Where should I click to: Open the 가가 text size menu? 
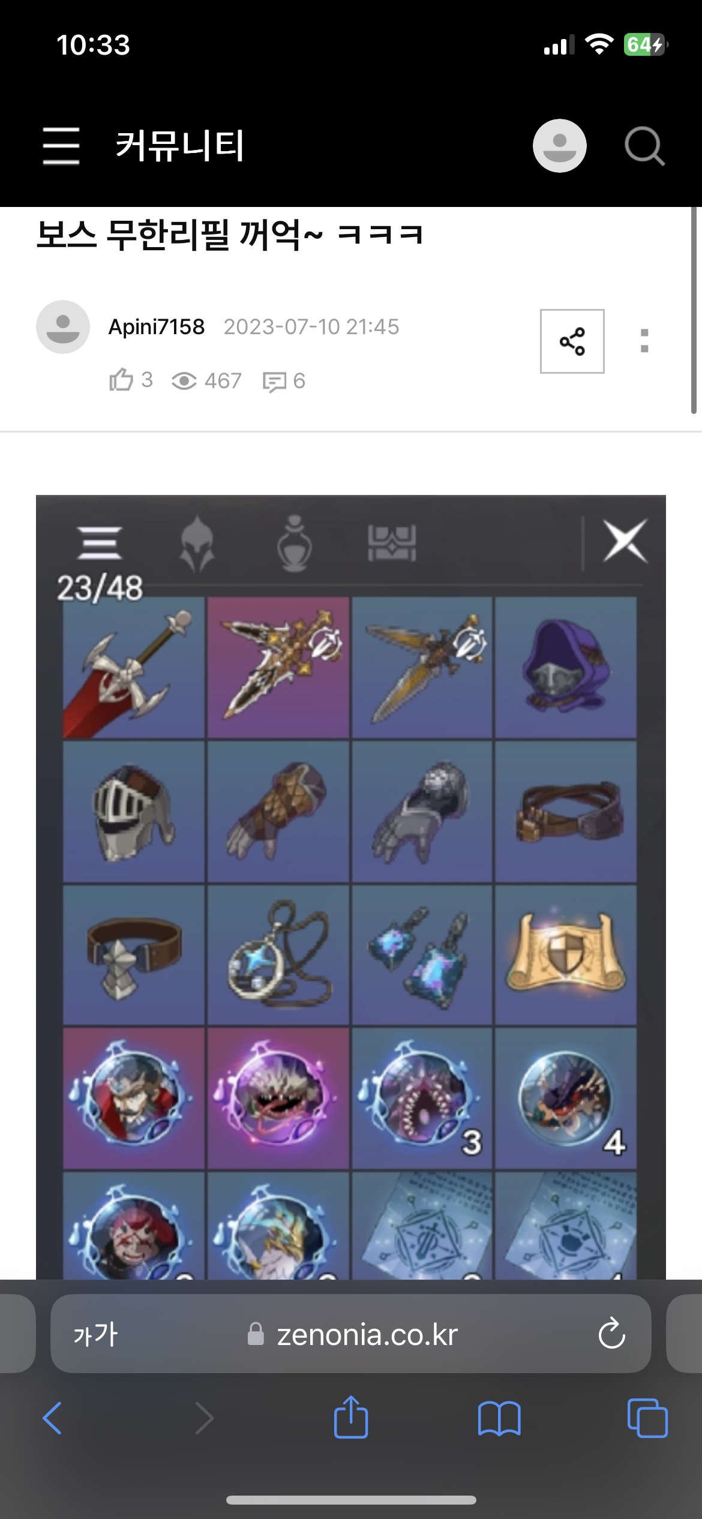95,1335
